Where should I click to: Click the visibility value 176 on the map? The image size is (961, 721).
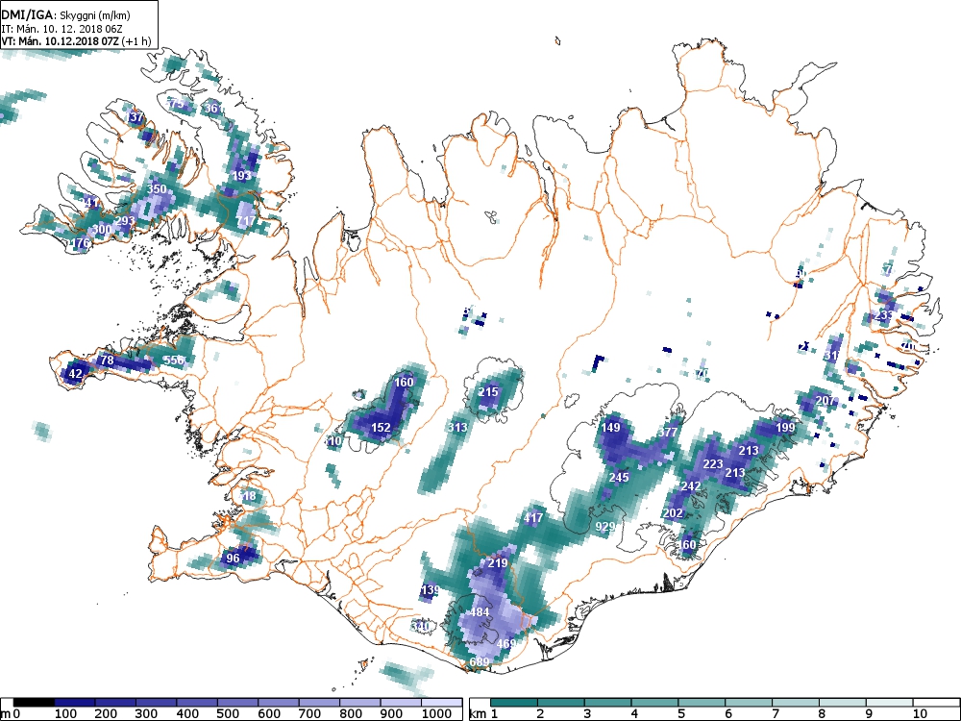pyautogui.click(x=81, y=243)
